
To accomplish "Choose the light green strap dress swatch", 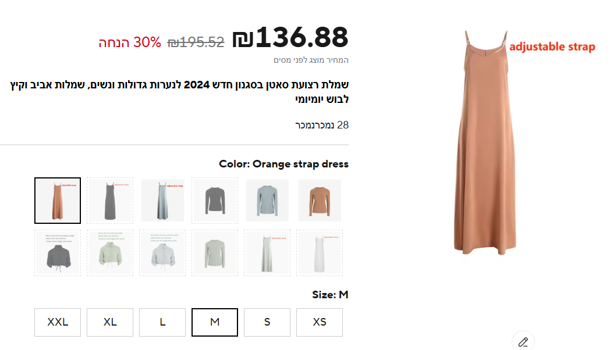I will pos(267,253).
